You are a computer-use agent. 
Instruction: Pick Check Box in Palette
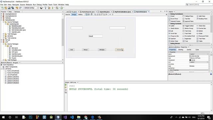(x=201, y=26)
